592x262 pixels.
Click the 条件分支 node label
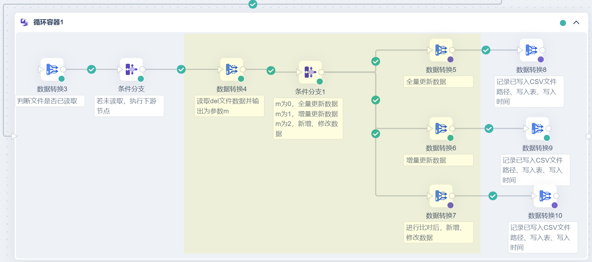(131, 89)
